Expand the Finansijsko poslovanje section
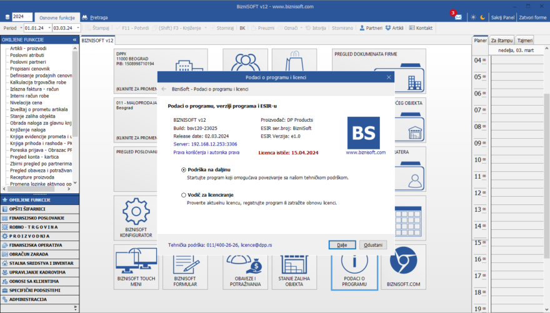550x313 pixels. pos(40,218)
